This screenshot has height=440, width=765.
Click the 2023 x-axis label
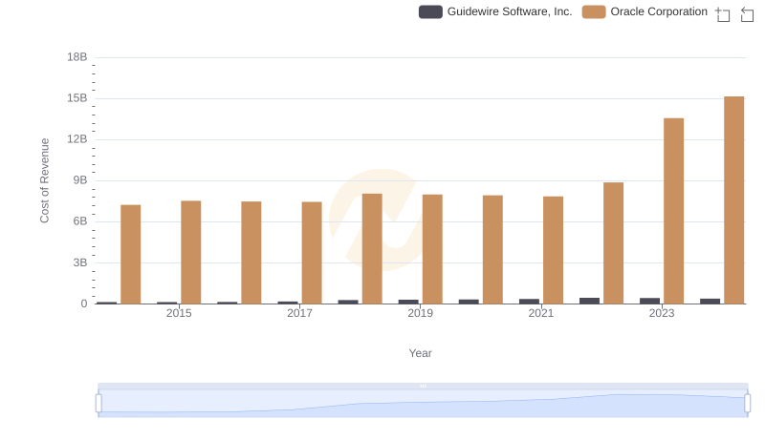pyautogui.click(x=662, y=313)
